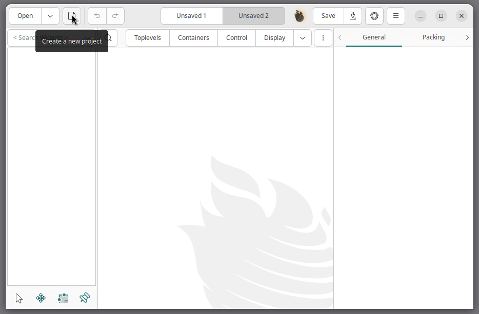The height and width of the screenshot is (314, 479).
Task: Open the General properties tab
Action: 374,37
